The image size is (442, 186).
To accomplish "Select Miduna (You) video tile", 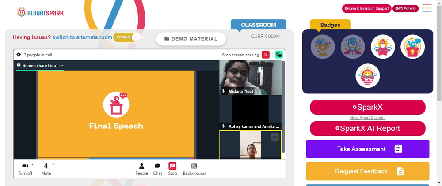I will pyautogui.click(x=250, y=77).
